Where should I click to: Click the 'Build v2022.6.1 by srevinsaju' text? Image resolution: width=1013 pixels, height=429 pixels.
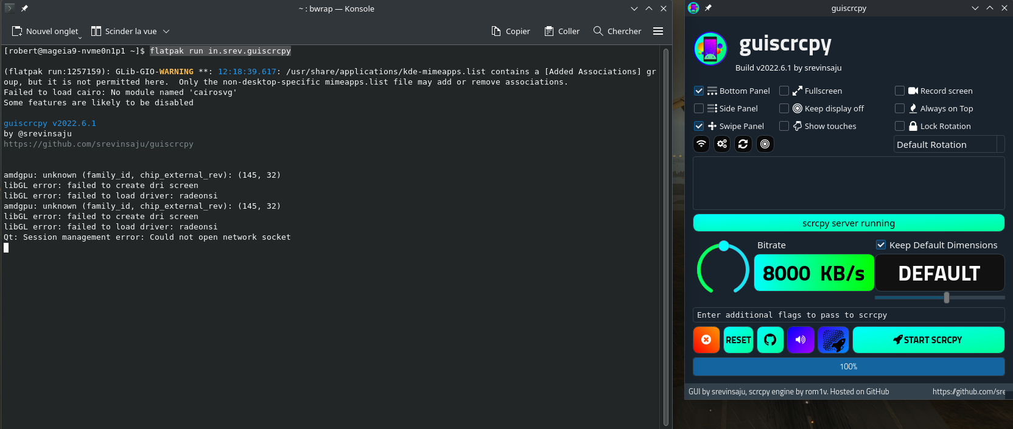788,68
